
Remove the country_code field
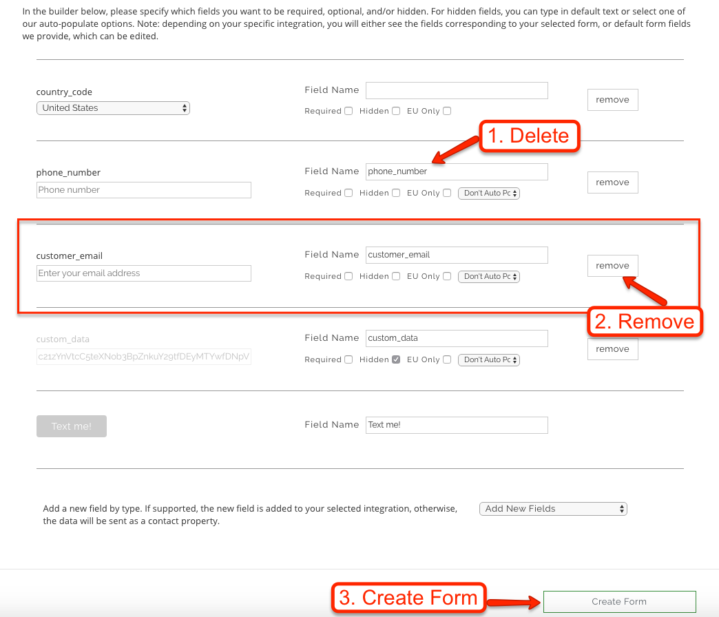coord(613,100)
